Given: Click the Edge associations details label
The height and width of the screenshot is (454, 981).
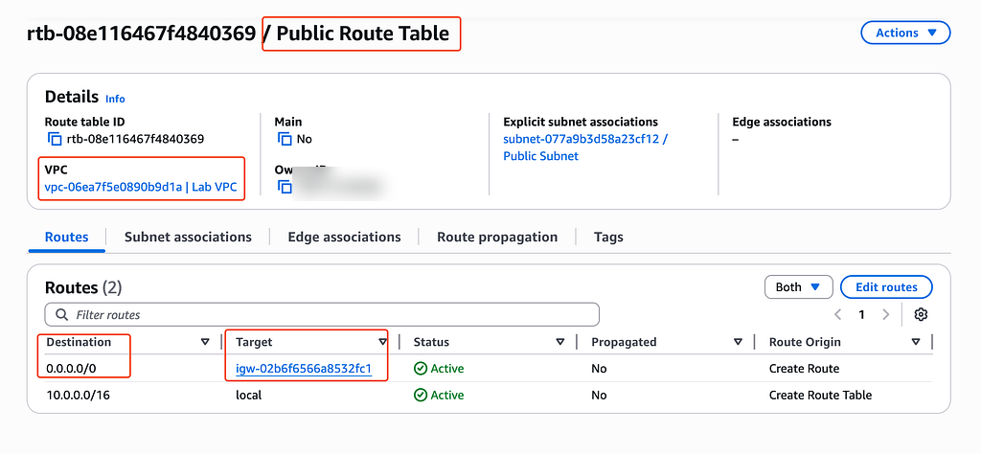Looking at the screenshot, I should pyautogui.click(x=782, y=122).
